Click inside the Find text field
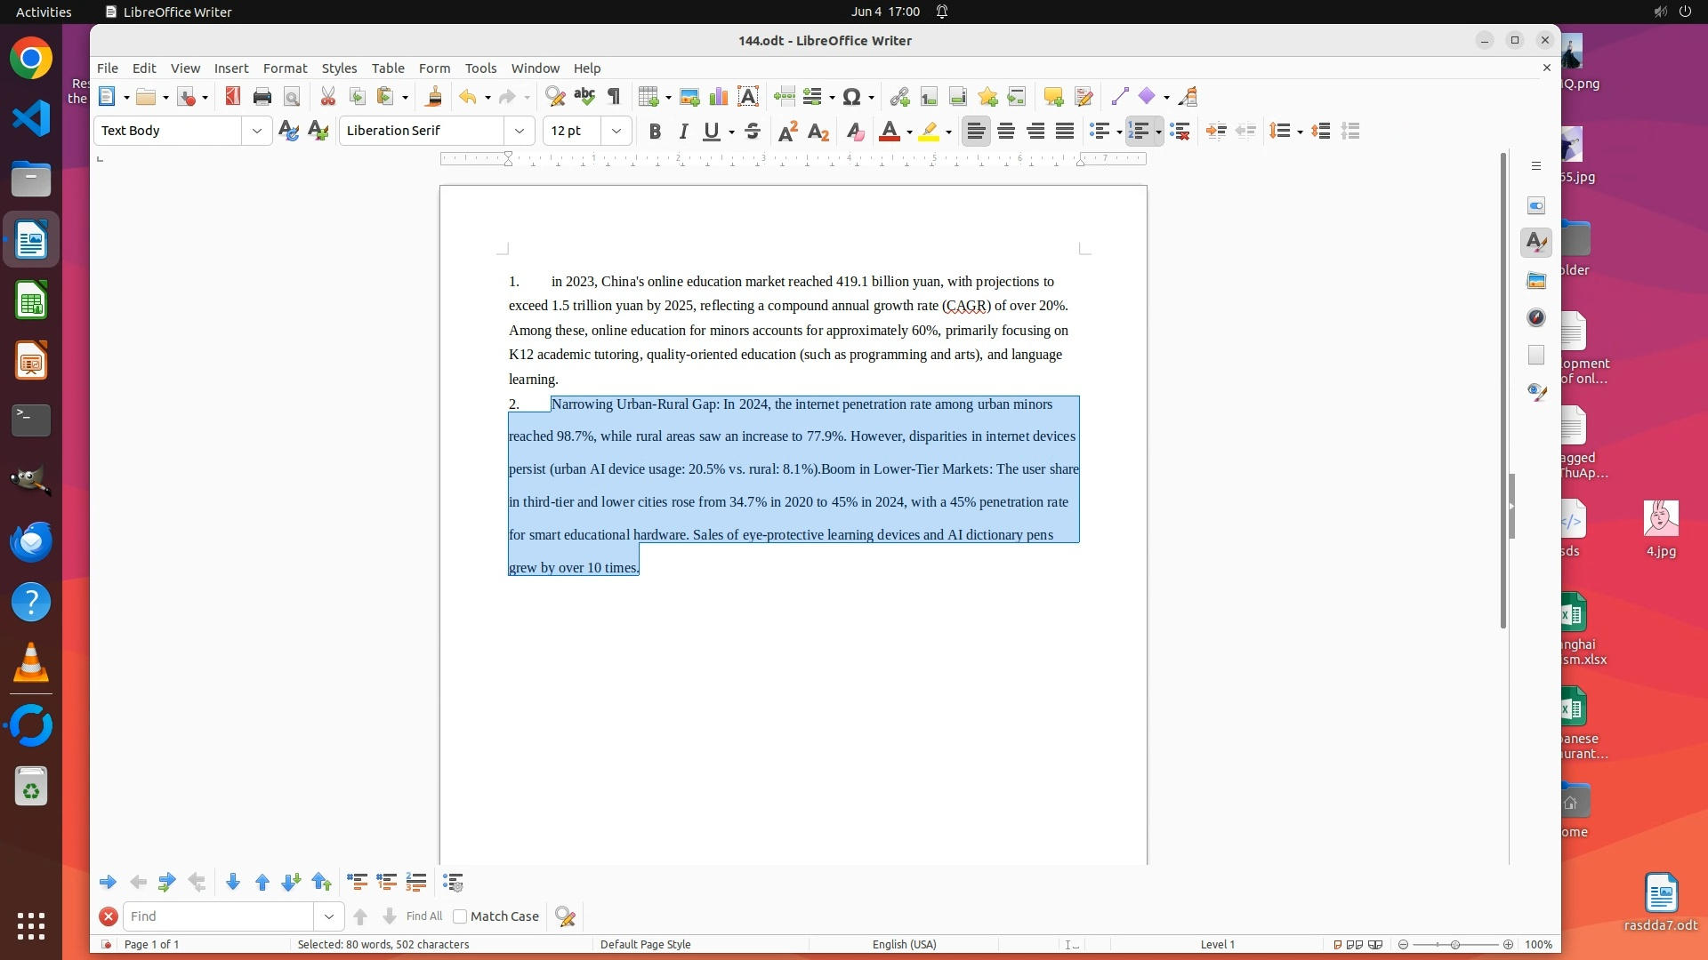 coord(218,916)
